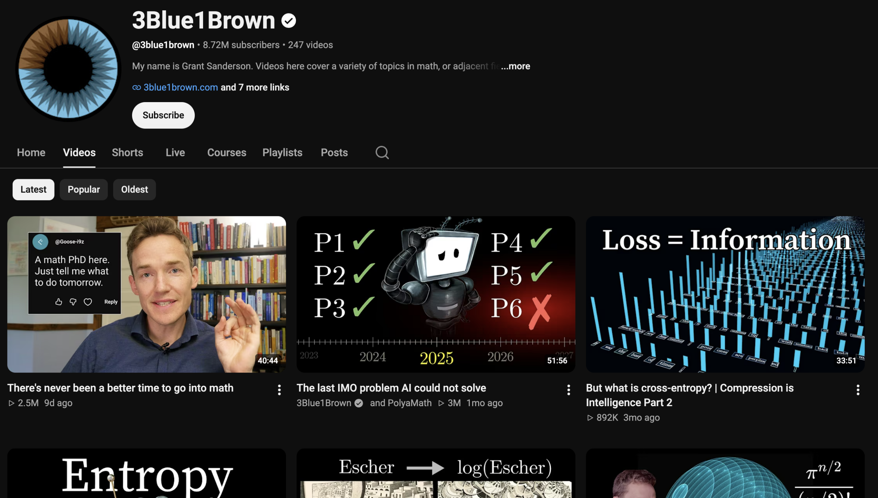The width and height of the screenshot is (878, 498).
Task: Open the Courses tab
Action: tap(227, 153)
